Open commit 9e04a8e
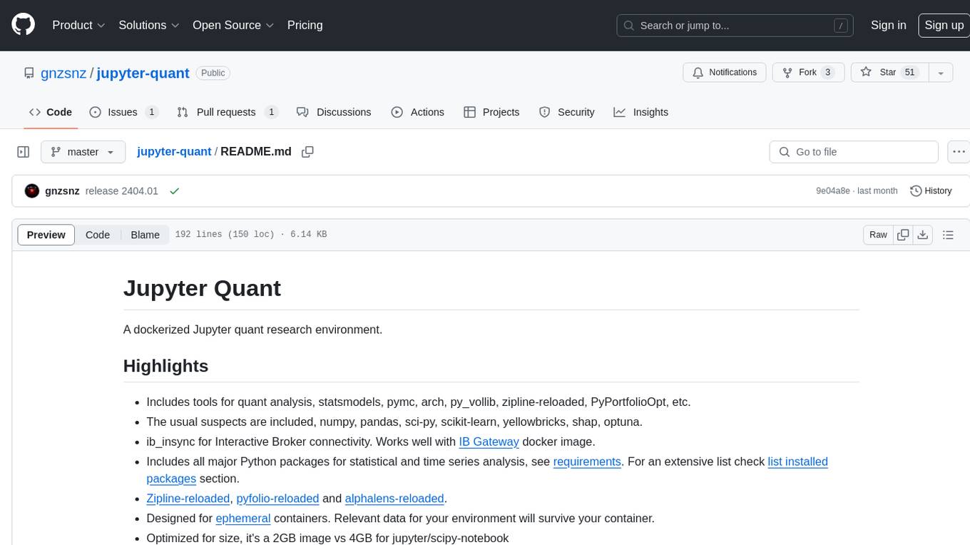This screenshot has height=545, width=970. pyautogui.click(x=833, y=191)
